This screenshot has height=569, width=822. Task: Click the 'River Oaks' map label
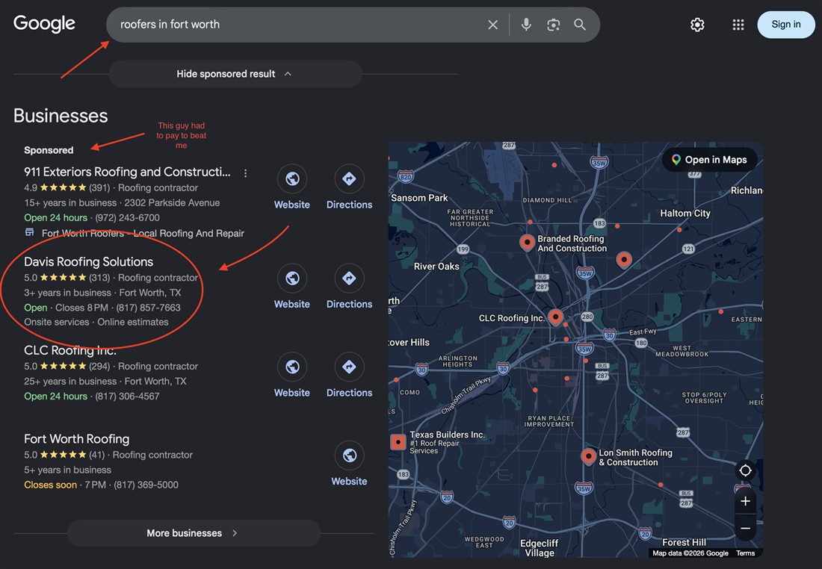coord(436,266)
